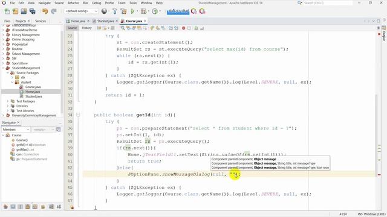Click the Clean and Build icon
Image resolution: width=387 pixels, height=217 pixels.
point(123,11)
